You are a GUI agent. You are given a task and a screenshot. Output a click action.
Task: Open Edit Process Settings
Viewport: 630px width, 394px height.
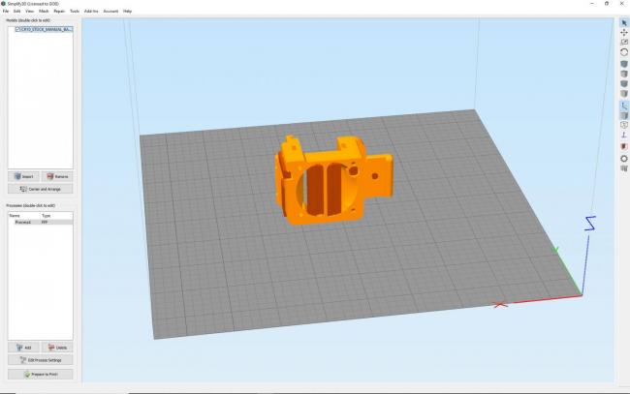(x=40, y=360)
